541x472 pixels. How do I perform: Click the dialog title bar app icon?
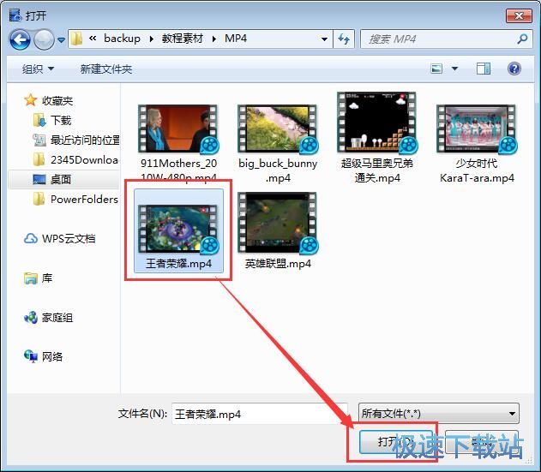pyautogui.click(x=15, y=15)
